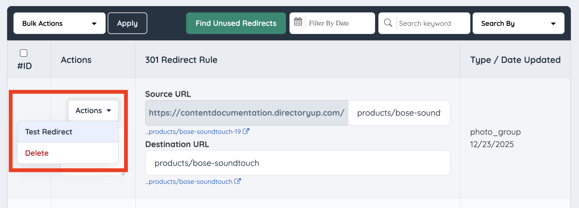Focus the Filter By Date field
Viewport: 579px width, 208px height.
coord(339,23)
